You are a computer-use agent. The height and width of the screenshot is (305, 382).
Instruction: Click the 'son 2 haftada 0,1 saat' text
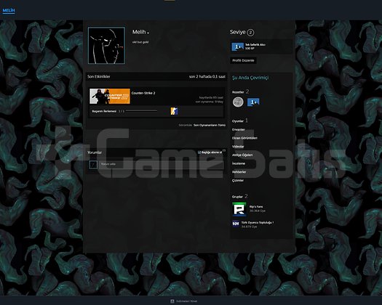click(207, 77)
